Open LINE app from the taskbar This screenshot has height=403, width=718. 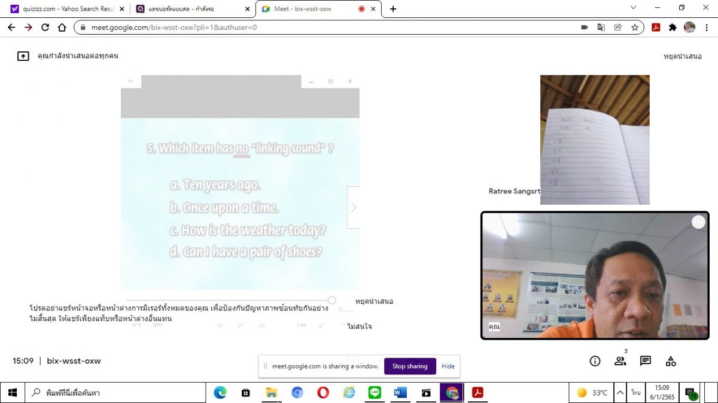tap(375, 393)
